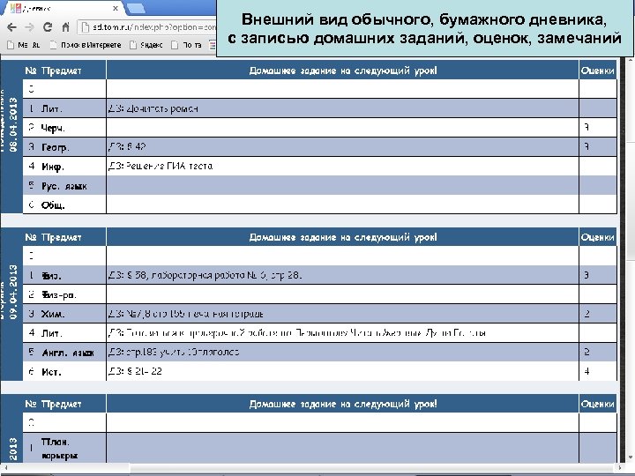Click homework 'ДЗ: стр.183 учить 10 глаголов'
Viewport: 635px width, 476px height.
174,352
